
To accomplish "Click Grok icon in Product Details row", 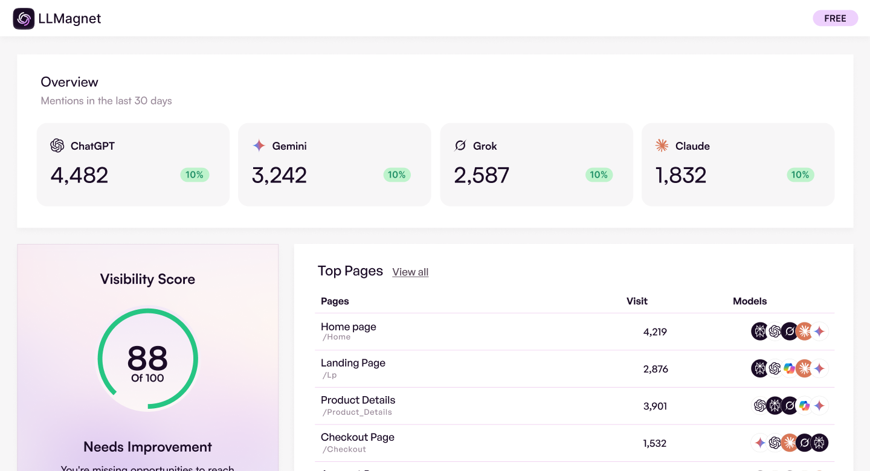I will coord(789,406).
